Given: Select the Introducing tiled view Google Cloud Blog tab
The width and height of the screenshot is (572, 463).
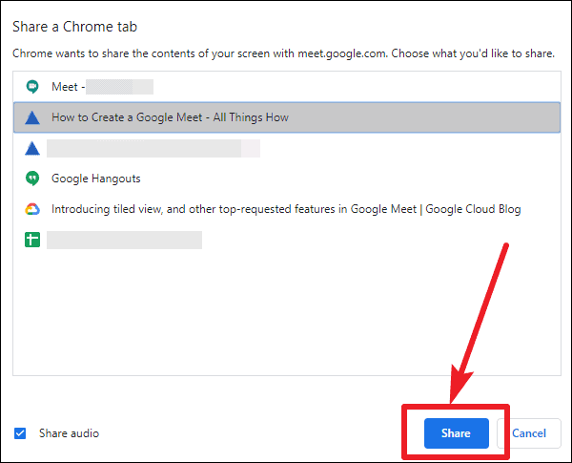Looking at the screenshot, I should click(x=287, y=209).
